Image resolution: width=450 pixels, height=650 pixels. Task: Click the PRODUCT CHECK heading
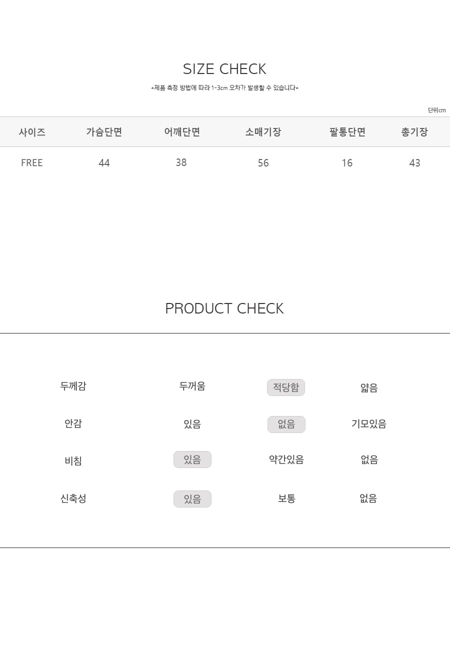[224, 308]
